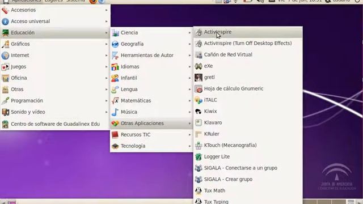Click the iTALC icon

click(x=199, y=100)
